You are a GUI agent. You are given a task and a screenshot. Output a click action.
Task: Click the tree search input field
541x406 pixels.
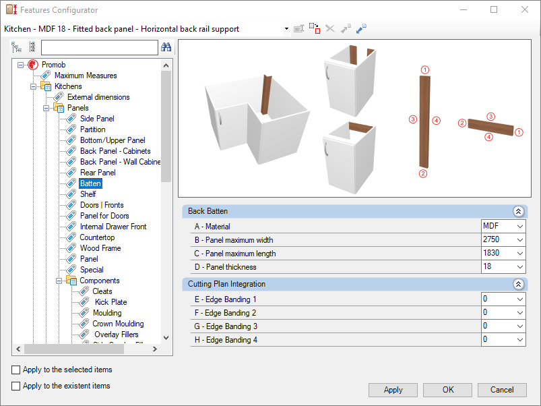click(x=100, y=47)
